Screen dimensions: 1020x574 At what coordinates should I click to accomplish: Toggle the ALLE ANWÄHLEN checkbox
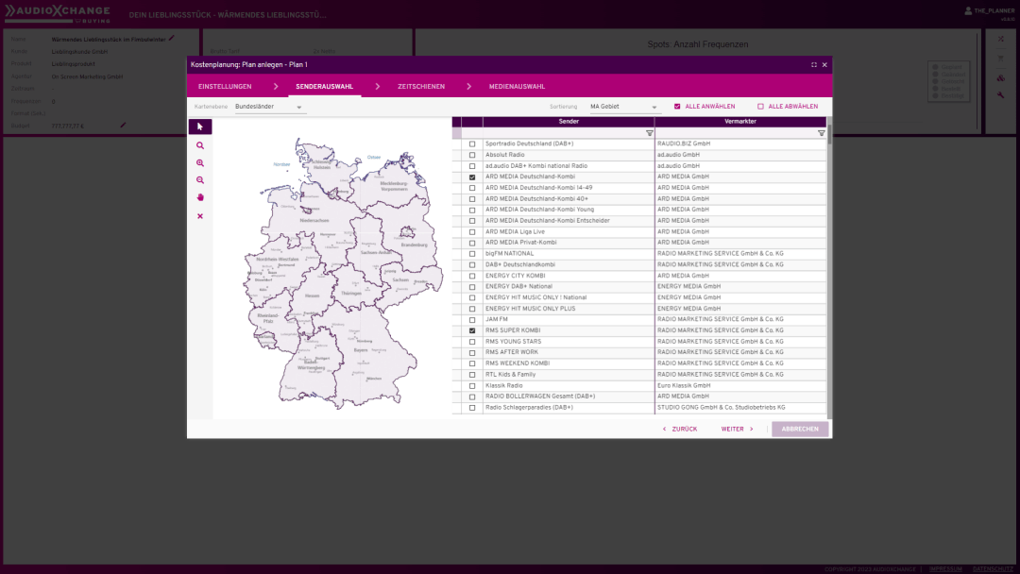(677, 107)
